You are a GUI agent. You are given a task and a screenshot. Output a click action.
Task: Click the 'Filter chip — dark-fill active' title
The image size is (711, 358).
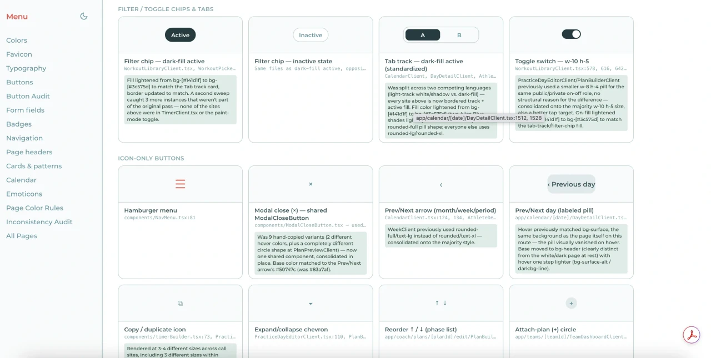pos(164,61)
